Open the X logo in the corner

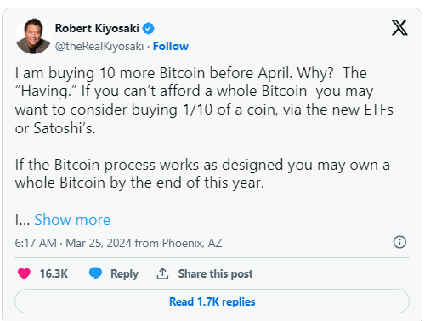pyautogui.click(x=399, y=27)
